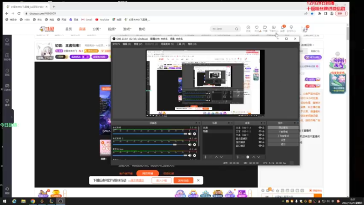Open the ranking icon in left sidebar
Viewport: 364px width, 205px height.
(7, 56)
